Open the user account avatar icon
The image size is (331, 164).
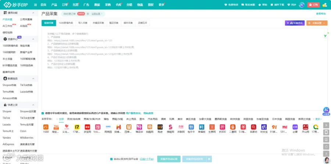[x=325, y=5]
